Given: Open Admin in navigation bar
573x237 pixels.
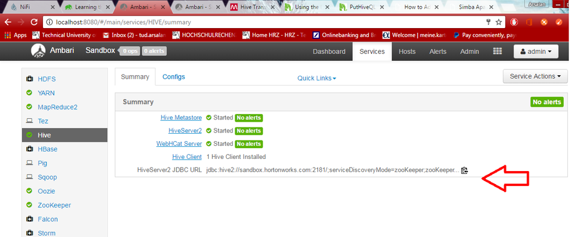Looking at the screenshot, I should tap(470, 52).
